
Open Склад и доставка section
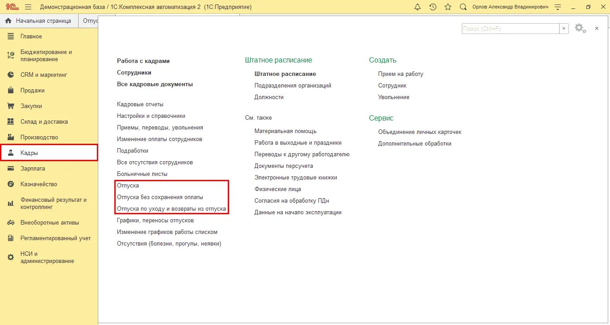point(44,121)
